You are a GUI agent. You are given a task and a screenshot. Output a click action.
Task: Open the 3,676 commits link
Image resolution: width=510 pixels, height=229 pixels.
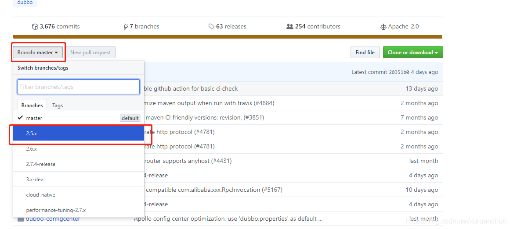click(56, 27)
